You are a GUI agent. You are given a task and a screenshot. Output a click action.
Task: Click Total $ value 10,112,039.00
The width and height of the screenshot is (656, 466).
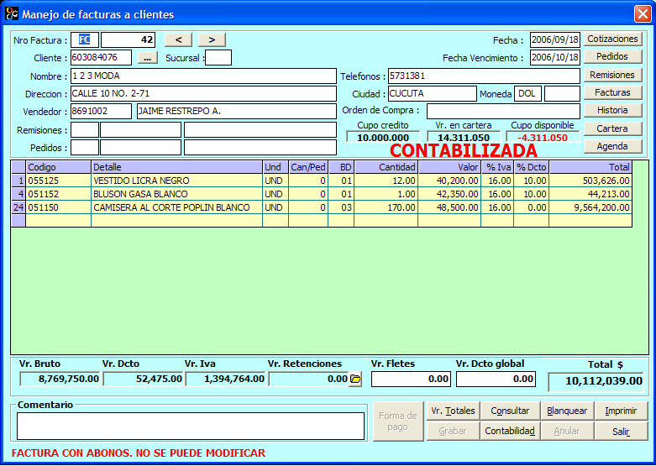[596, 381]
